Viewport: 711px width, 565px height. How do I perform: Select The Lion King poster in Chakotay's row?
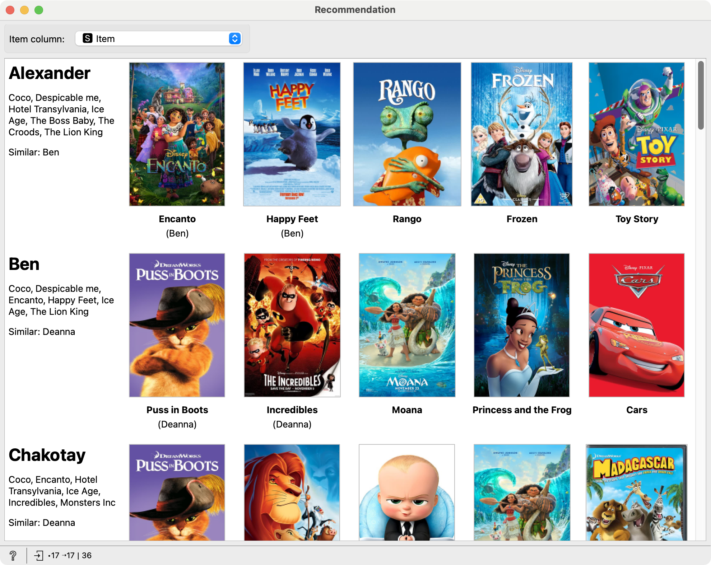(x=292, y=492)
